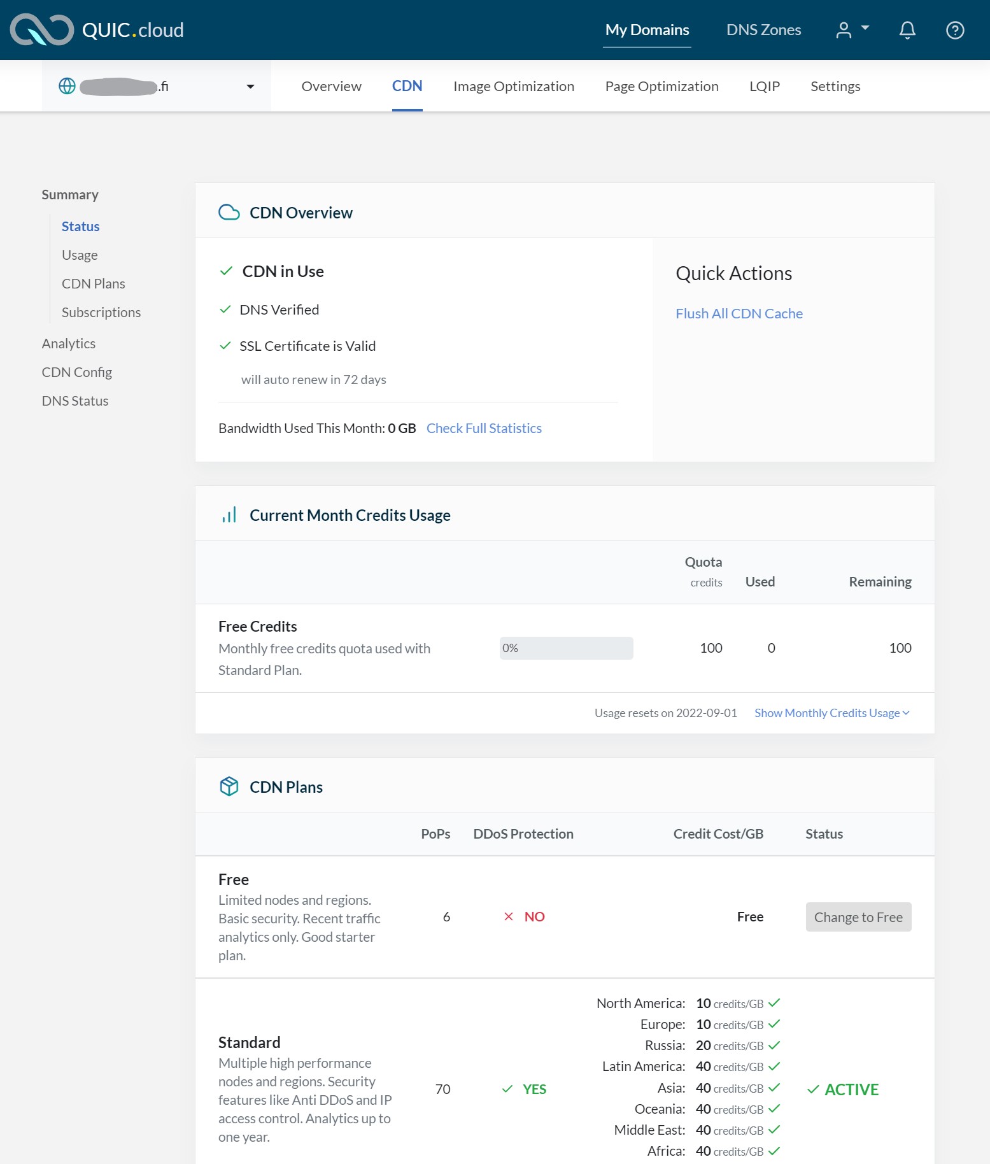
Task: Click the CDN Overview cloud icon
Action: 229,213
